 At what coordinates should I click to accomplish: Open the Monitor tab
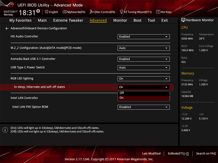120,21
